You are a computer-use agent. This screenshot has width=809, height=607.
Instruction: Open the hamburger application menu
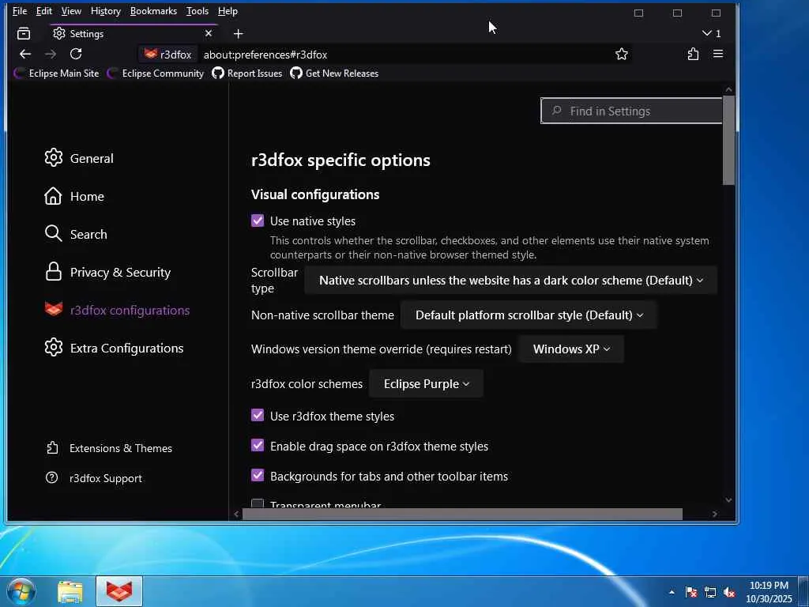pos(717,54)
